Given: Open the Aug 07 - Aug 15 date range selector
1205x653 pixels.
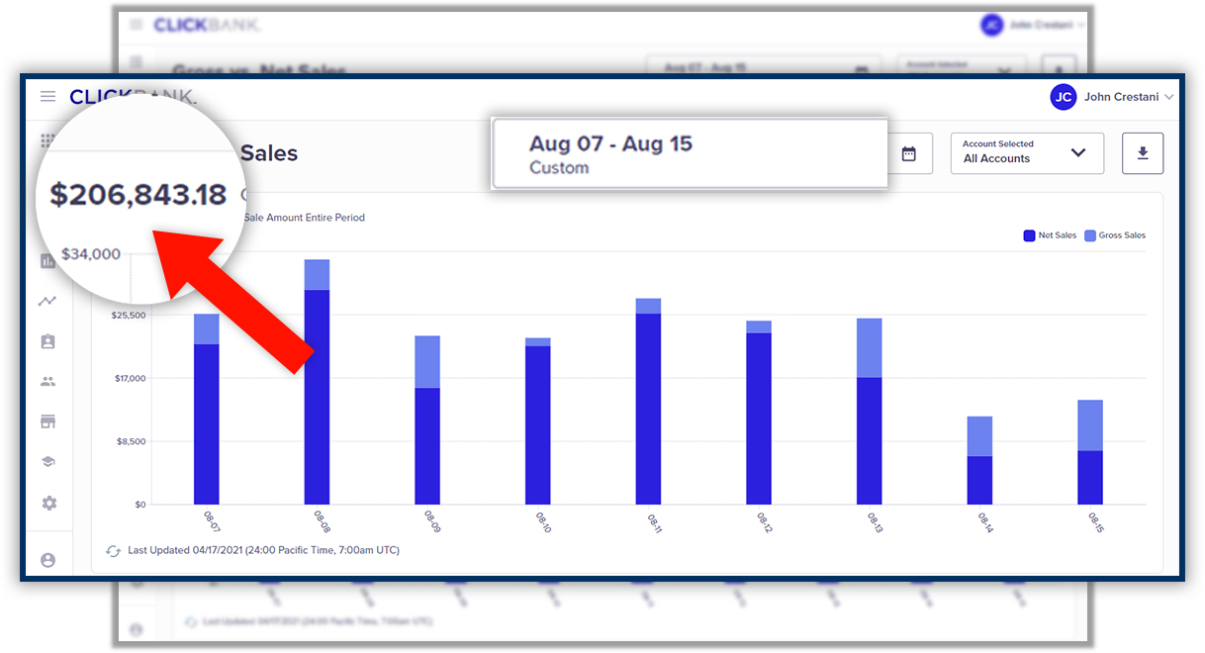Looking at the screenshot, I should click(x=689, y=153).
